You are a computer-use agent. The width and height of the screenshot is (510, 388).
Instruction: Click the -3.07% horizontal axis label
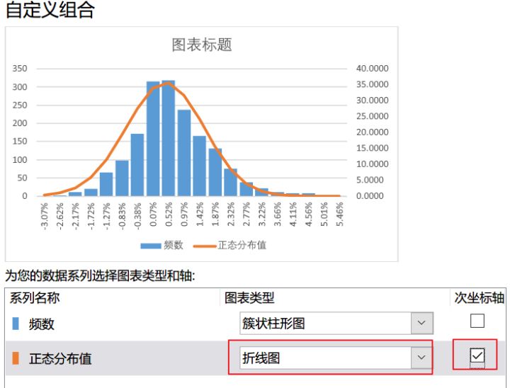coord(45,215)
